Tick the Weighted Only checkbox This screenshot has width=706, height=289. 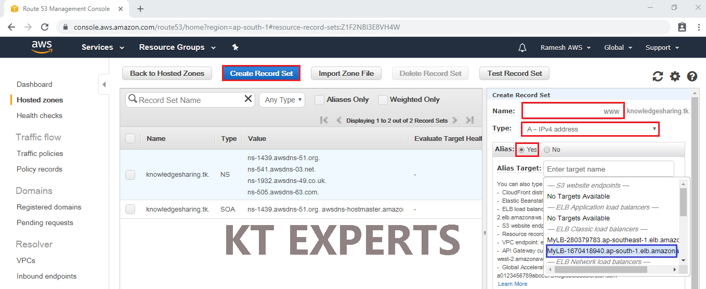[x=383, y=100]
